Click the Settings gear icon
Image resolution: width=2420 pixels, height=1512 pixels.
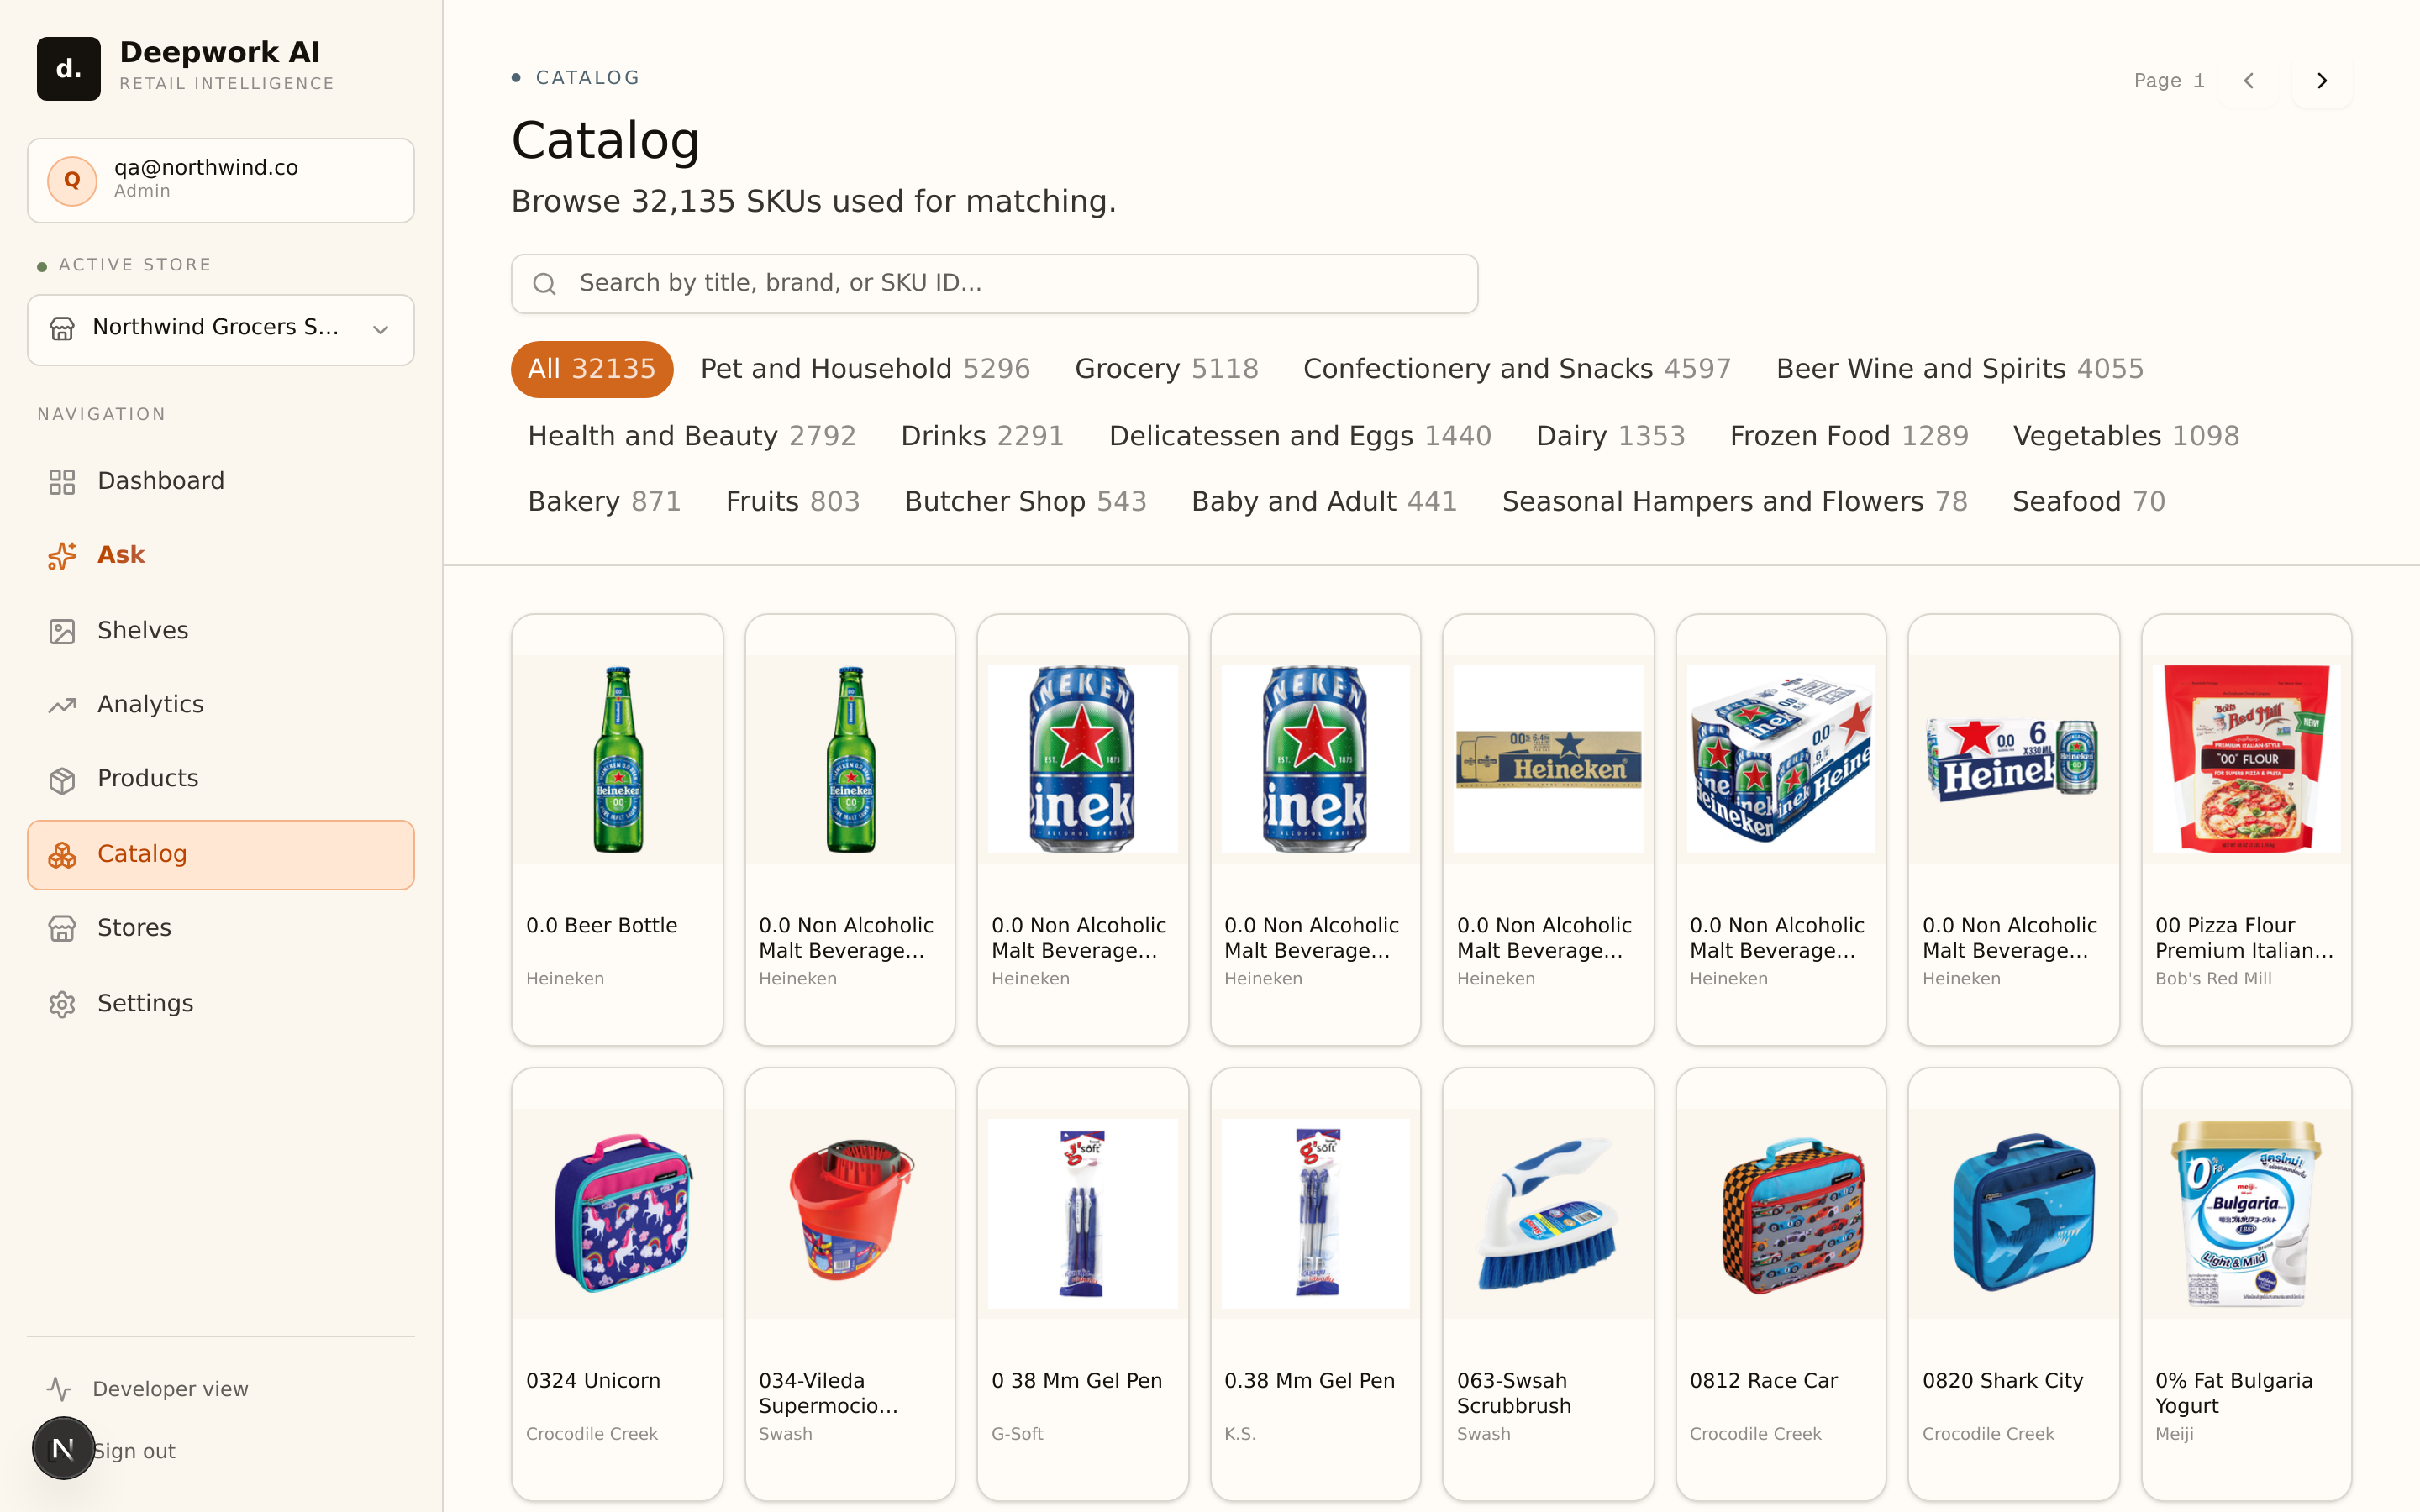(62, 1004)
